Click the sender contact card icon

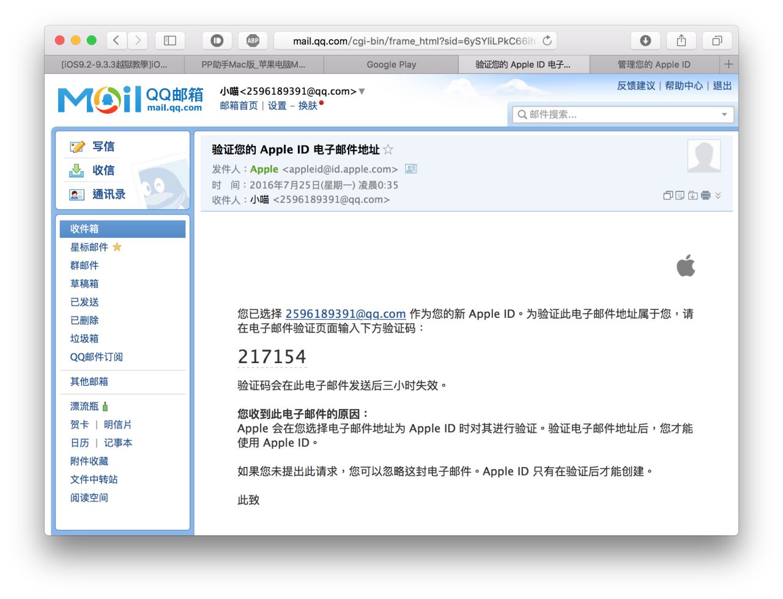coord(411,169)
